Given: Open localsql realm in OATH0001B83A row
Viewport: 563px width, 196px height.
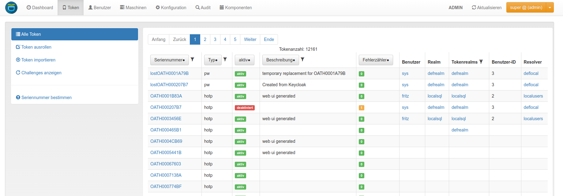Looking at the screenshot, I should (435, 96).
